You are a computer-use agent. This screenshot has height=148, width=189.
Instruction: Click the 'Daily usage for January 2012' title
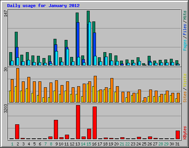43,6
